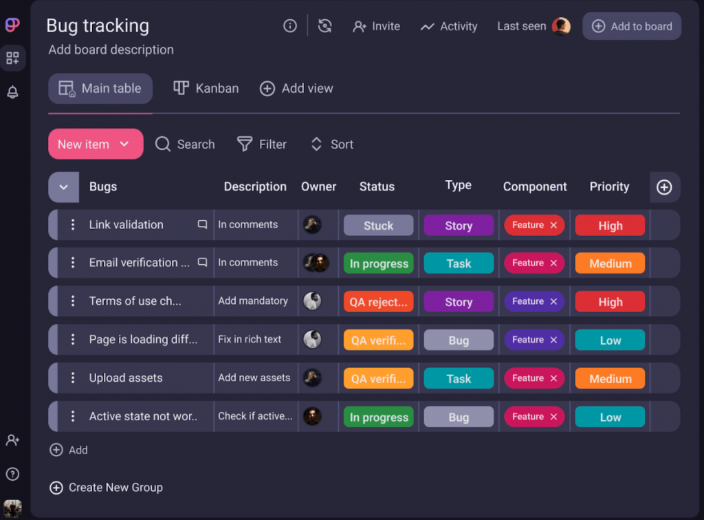
Task: Collapse the Bugs group using its chevron
Action: [63, 186]
